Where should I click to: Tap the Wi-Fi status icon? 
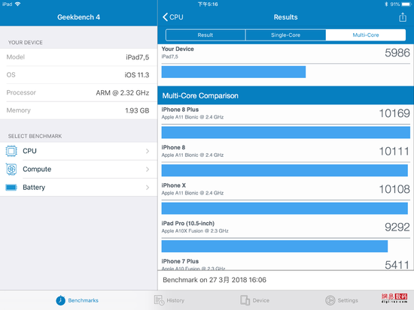point(18,5)
